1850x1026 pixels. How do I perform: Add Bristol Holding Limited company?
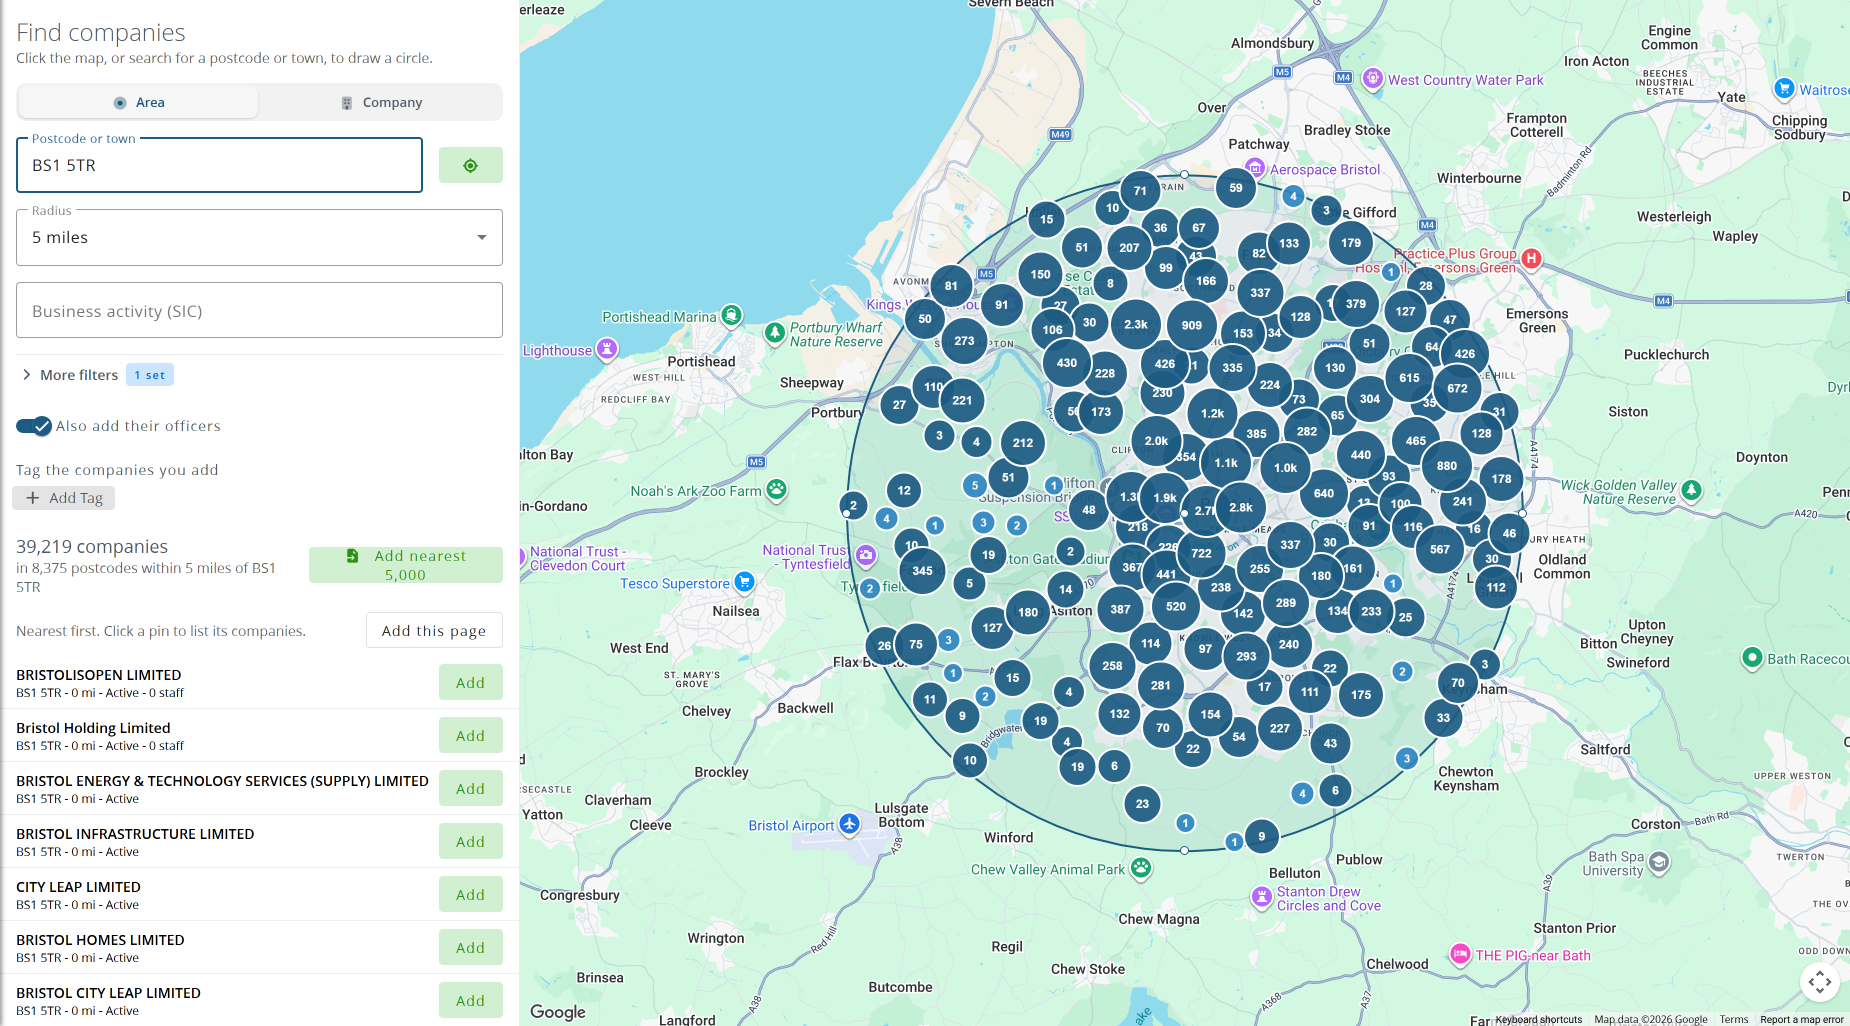pos(470,735)
